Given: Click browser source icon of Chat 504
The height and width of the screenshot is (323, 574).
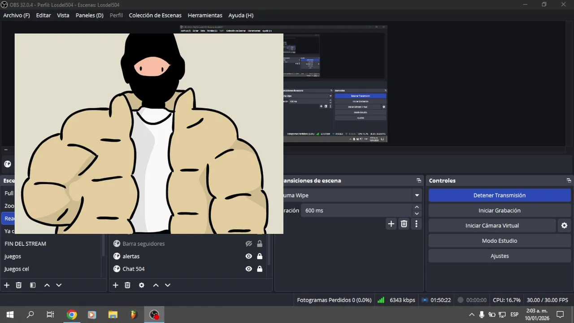Looking at the screenshot, I should click(117, 269).
